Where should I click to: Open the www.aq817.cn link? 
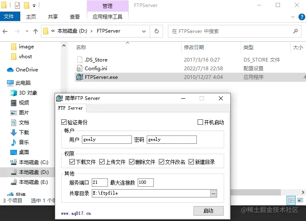(x=76, y=214)
